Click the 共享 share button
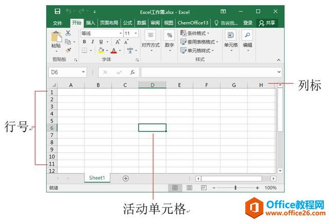 (267, 23)
